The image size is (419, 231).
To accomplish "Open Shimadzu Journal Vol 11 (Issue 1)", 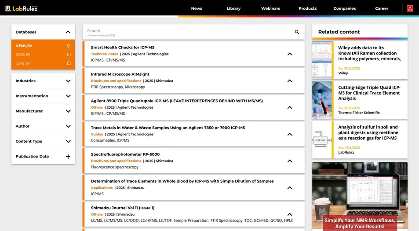I will 123,208.
